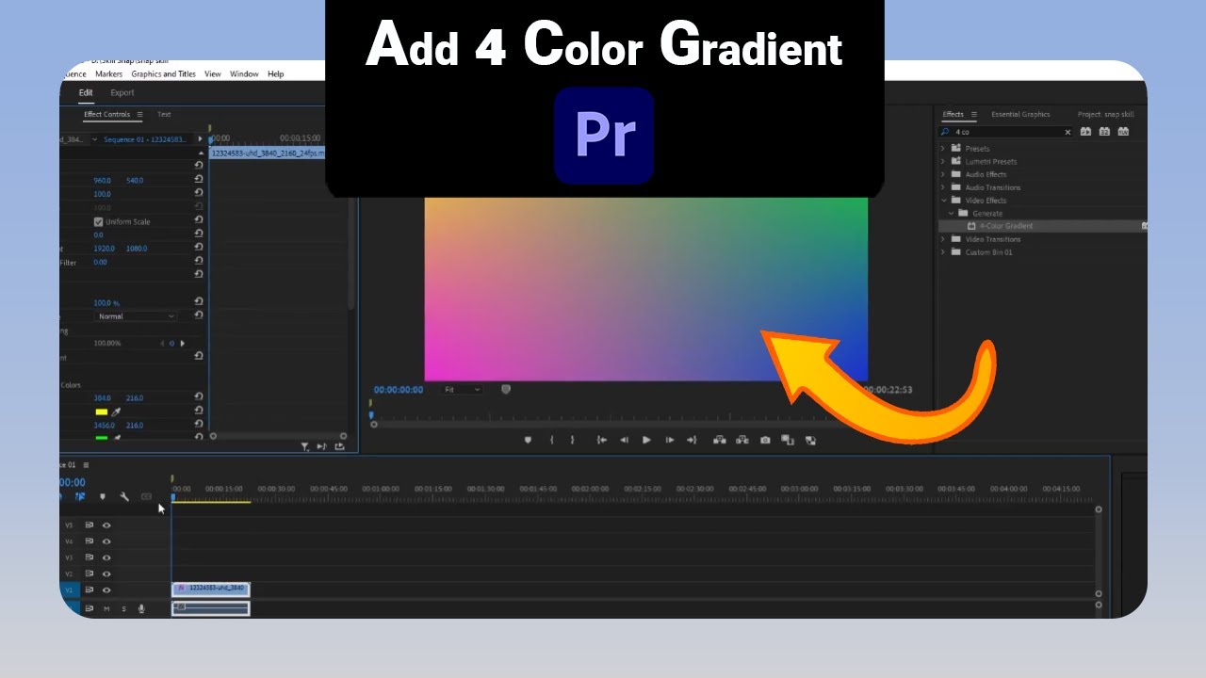The height and width of the screenshot is (678, 1206).
Task: Toggle V5 track output eye
Action: (x=106, y=525)
